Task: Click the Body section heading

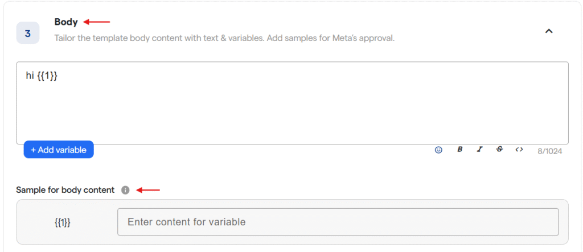Action: pos(66,22)
